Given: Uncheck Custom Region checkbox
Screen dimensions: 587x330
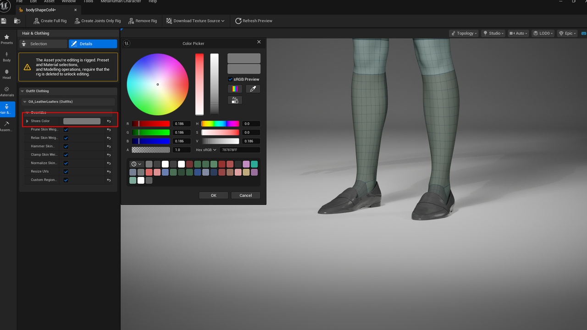Looking at the screenshot, I should click(x=66, y=180).
